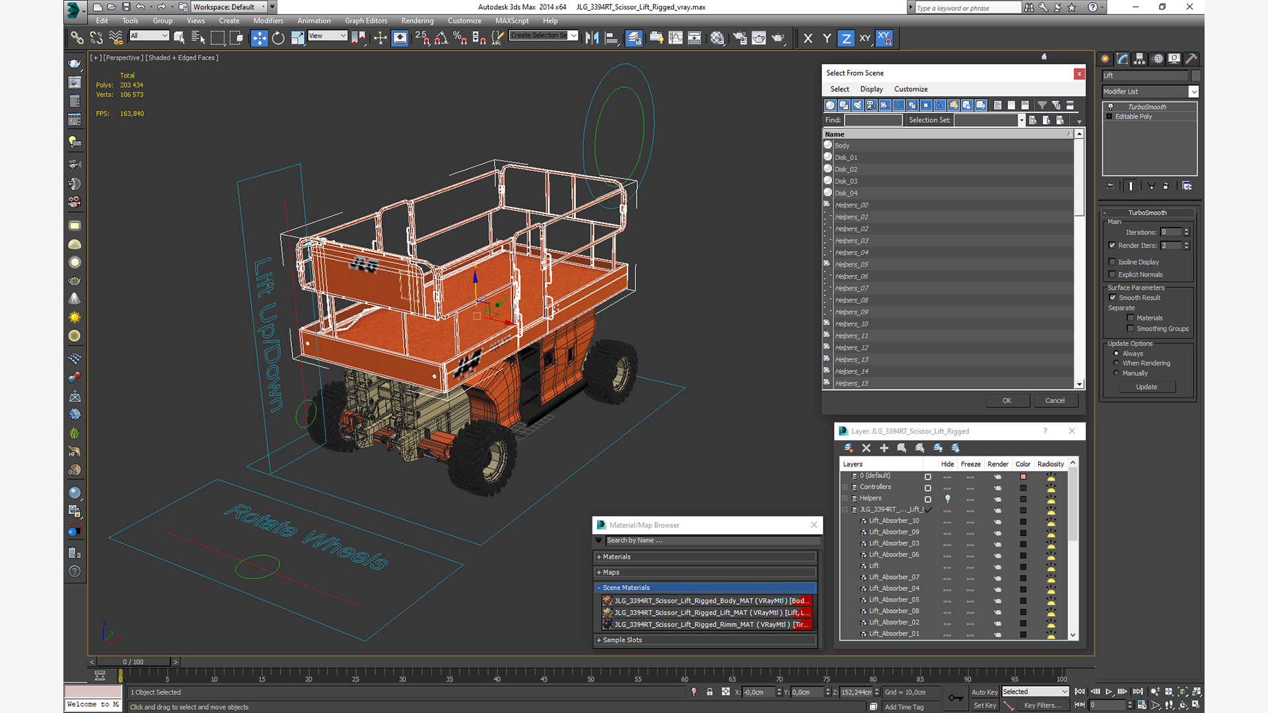
Task: Click the Render Setup icon
Action: tap(738, 38)
